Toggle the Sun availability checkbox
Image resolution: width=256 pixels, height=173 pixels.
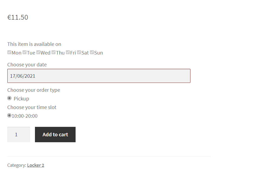(x=92, y=52)
